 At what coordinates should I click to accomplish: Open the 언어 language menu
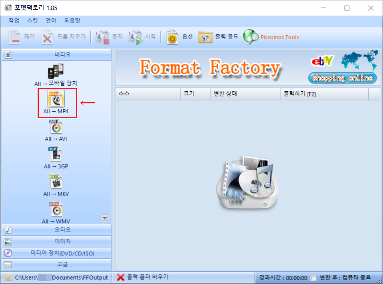(x=51, y=20)
